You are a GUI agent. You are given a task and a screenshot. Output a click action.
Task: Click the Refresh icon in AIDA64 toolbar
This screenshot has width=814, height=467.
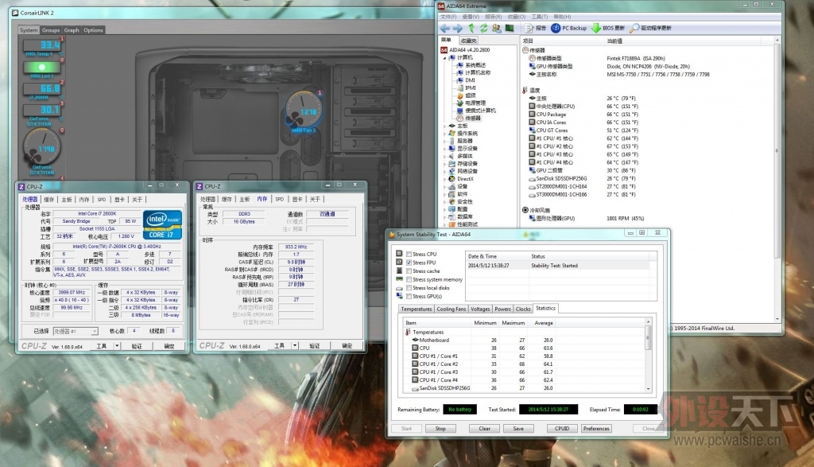click(484, 28)
